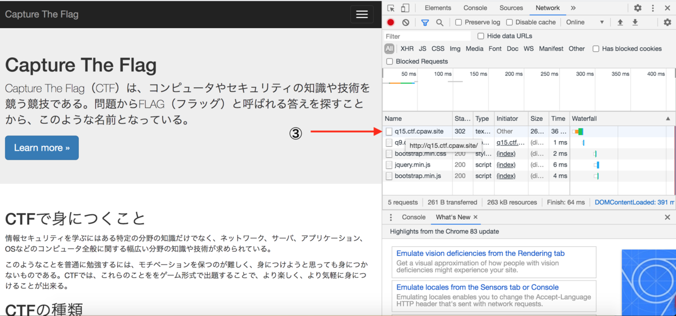Toggle the network filter funnel icon
This screenshot has width=676, height=316.
(x=425, y=22)
